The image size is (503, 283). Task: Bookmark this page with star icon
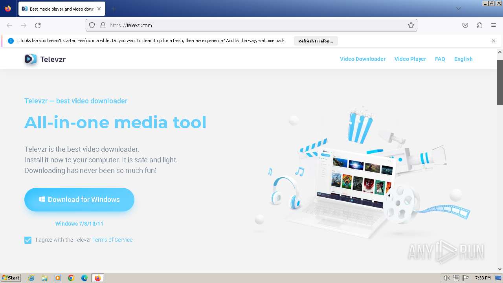tap(411, 25)
